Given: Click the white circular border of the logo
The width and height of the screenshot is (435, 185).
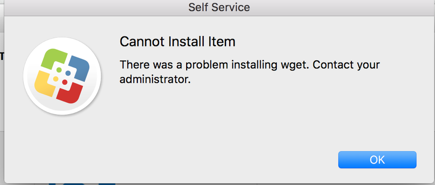Looking at the screenshot, I should (x=62, y=41).
